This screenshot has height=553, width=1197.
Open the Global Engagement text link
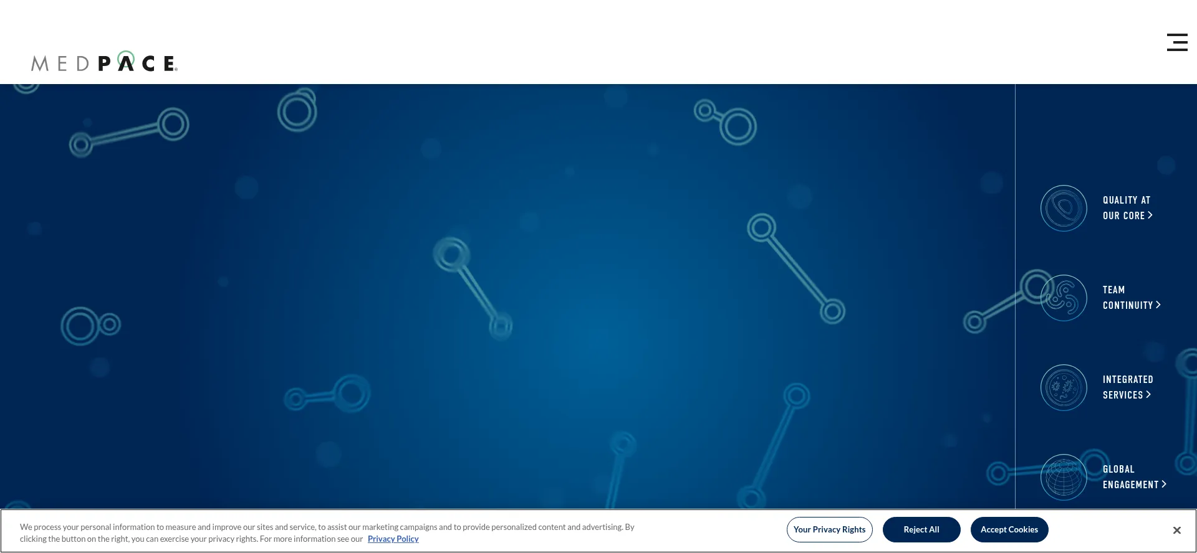1130,476
